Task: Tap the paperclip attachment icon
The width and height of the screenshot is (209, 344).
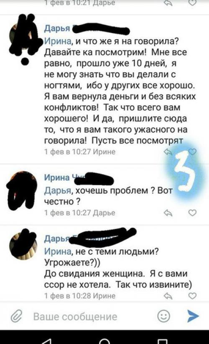Action: point(16,316)
